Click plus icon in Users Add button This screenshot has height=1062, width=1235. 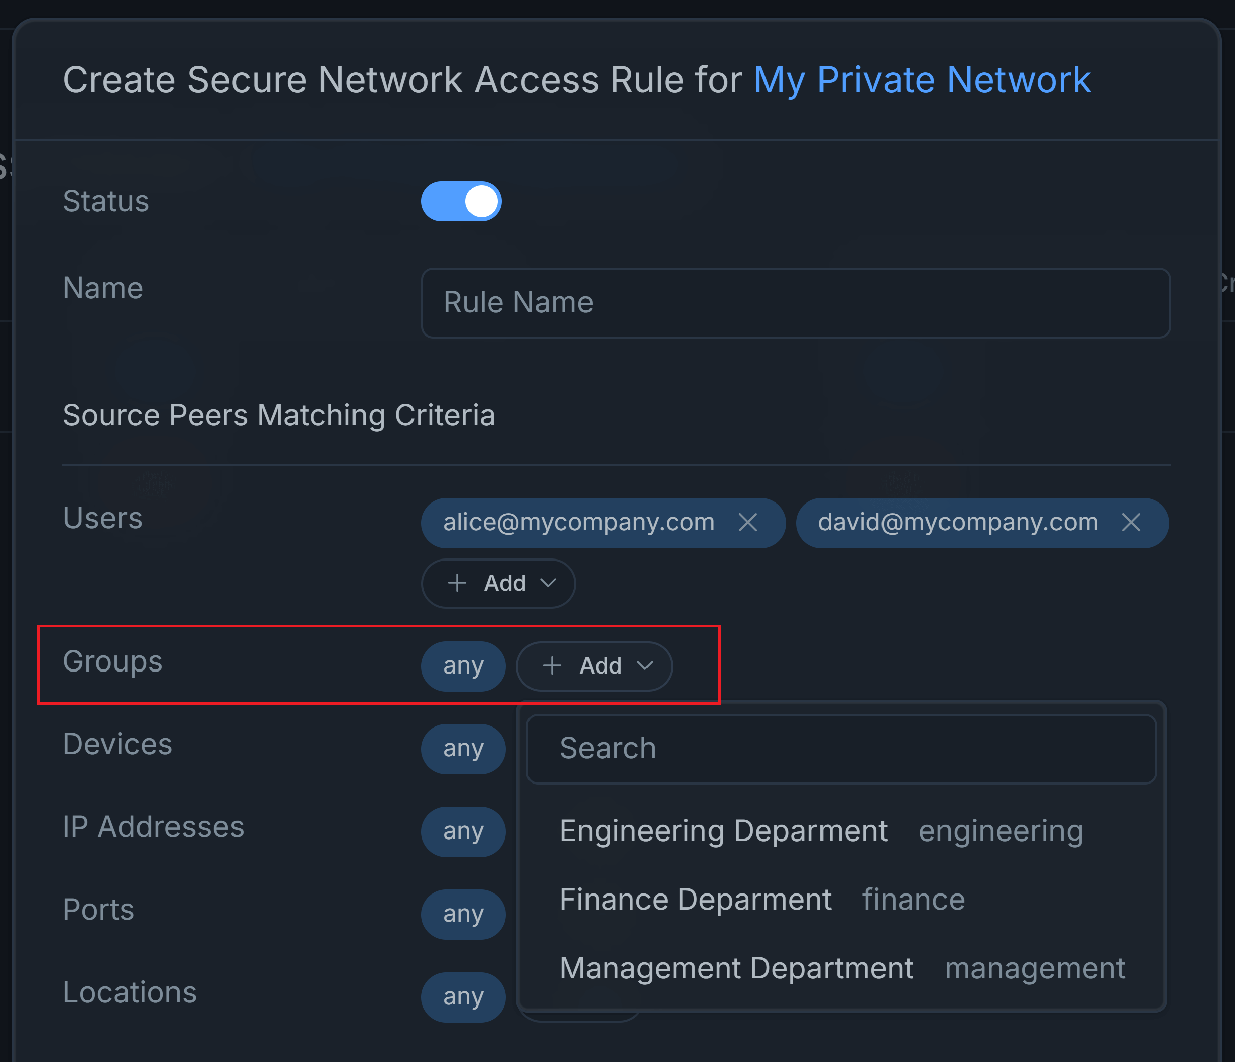pyautogui.click(x=457, y=583)
